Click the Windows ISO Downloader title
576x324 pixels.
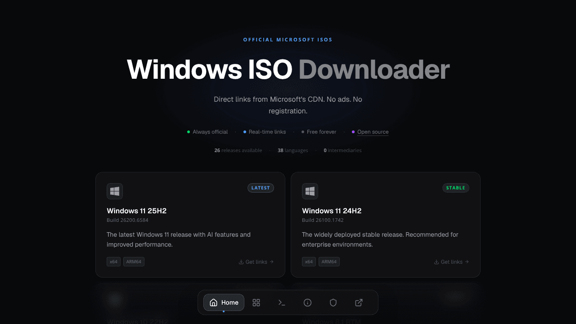pos(288,69)
